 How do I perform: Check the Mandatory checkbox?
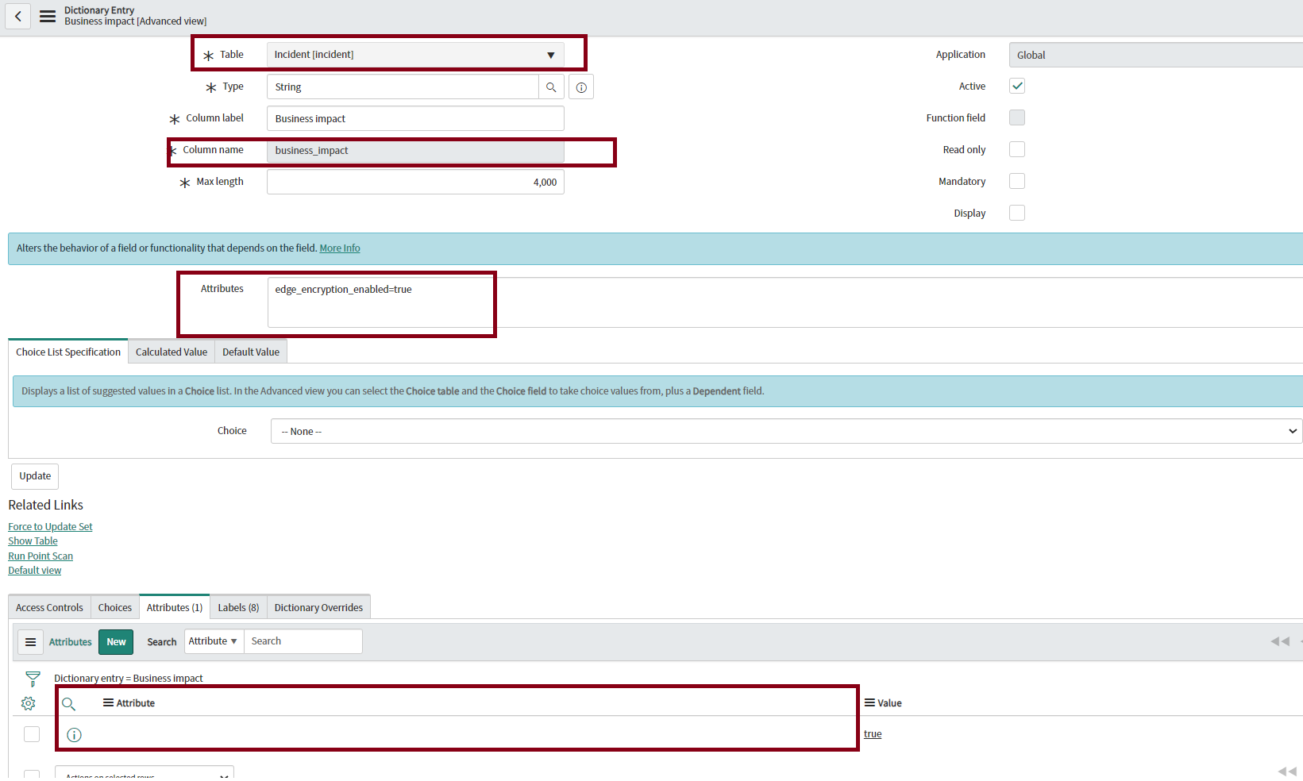[x=1016, y=181]
